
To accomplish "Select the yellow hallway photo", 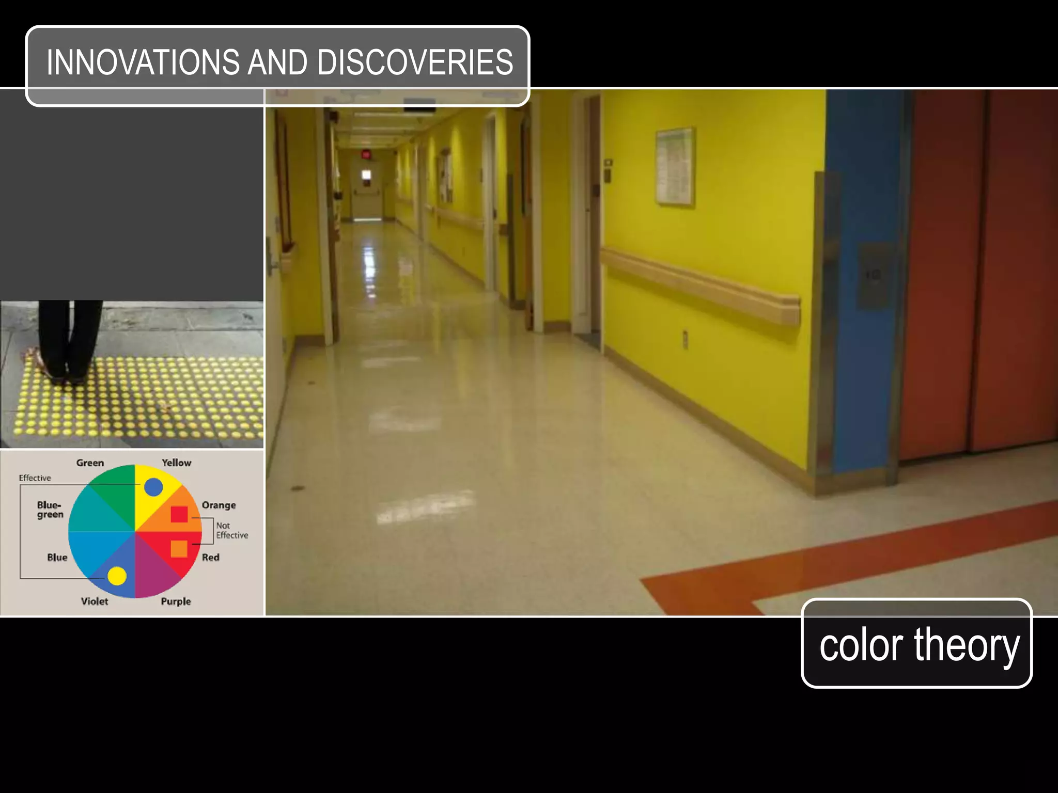I will (x=661, y=352).
